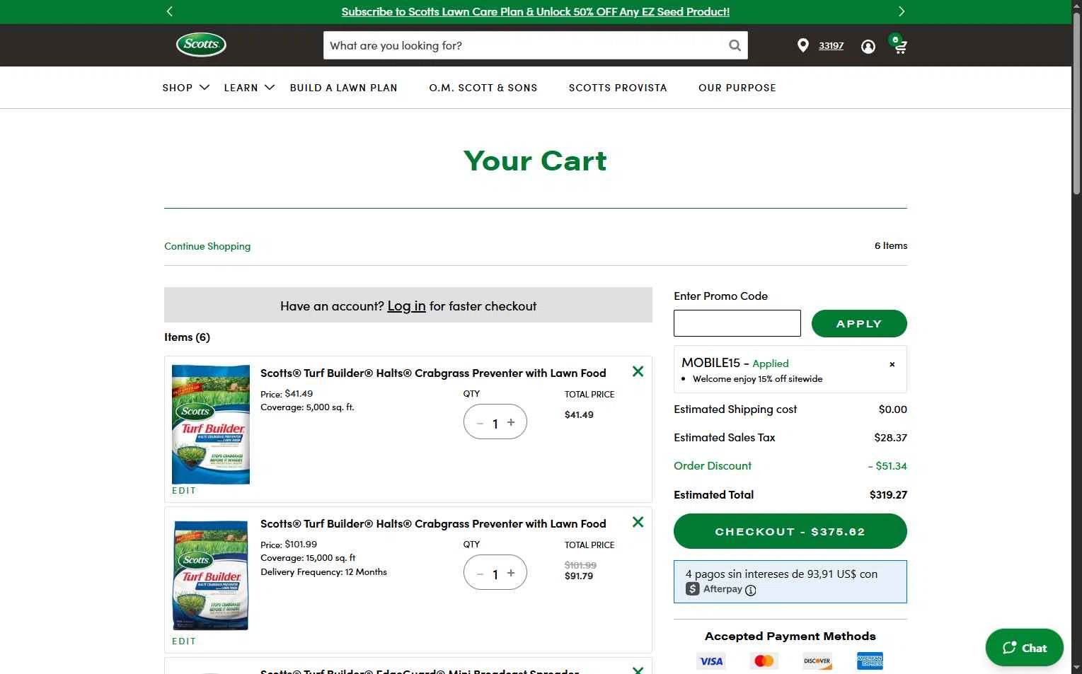Viewport: 1082px width, 674px height.
Task: Expand the SHOP menu
Action: (x=185, y=88)
